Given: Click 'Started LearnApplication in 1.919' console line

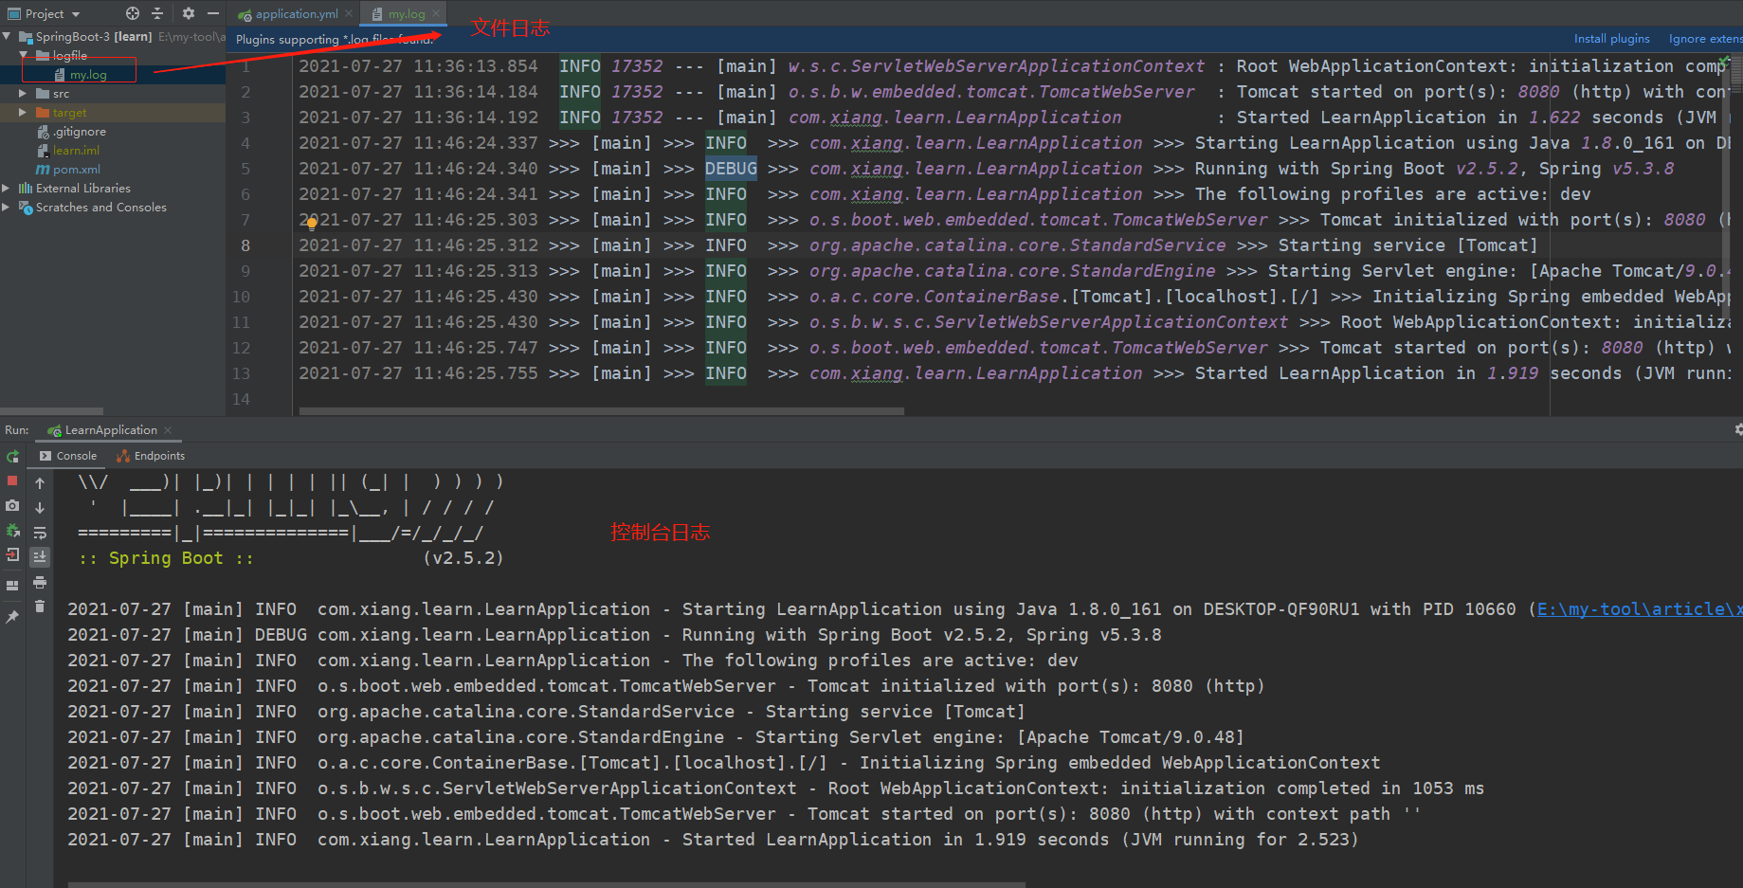Looking at the screenshot, I should point(713,840).
